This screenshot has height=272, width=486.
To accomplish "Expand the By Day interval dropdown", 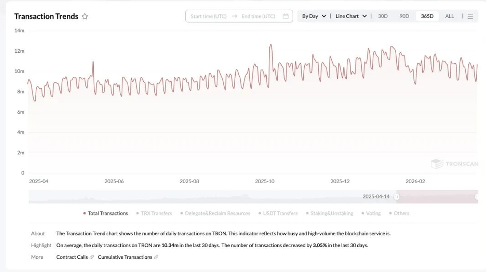I will (x=314, y=16).
